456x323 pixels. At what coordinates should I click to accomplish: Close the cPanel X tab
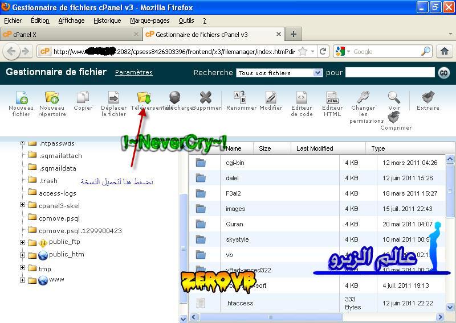(136, 34)
